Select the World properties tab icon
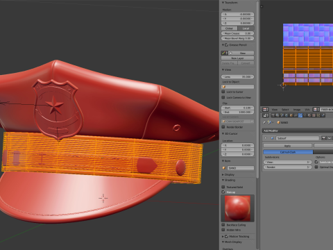 tap(287, 115)
